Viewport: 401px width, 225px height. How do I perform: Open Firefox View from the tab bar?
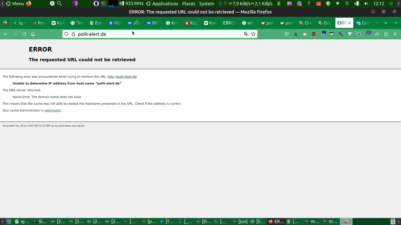(5, 23)
